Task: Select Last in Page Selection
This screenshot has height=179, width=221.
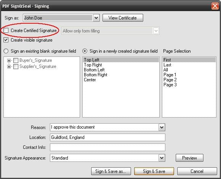Action: [189, 65]
